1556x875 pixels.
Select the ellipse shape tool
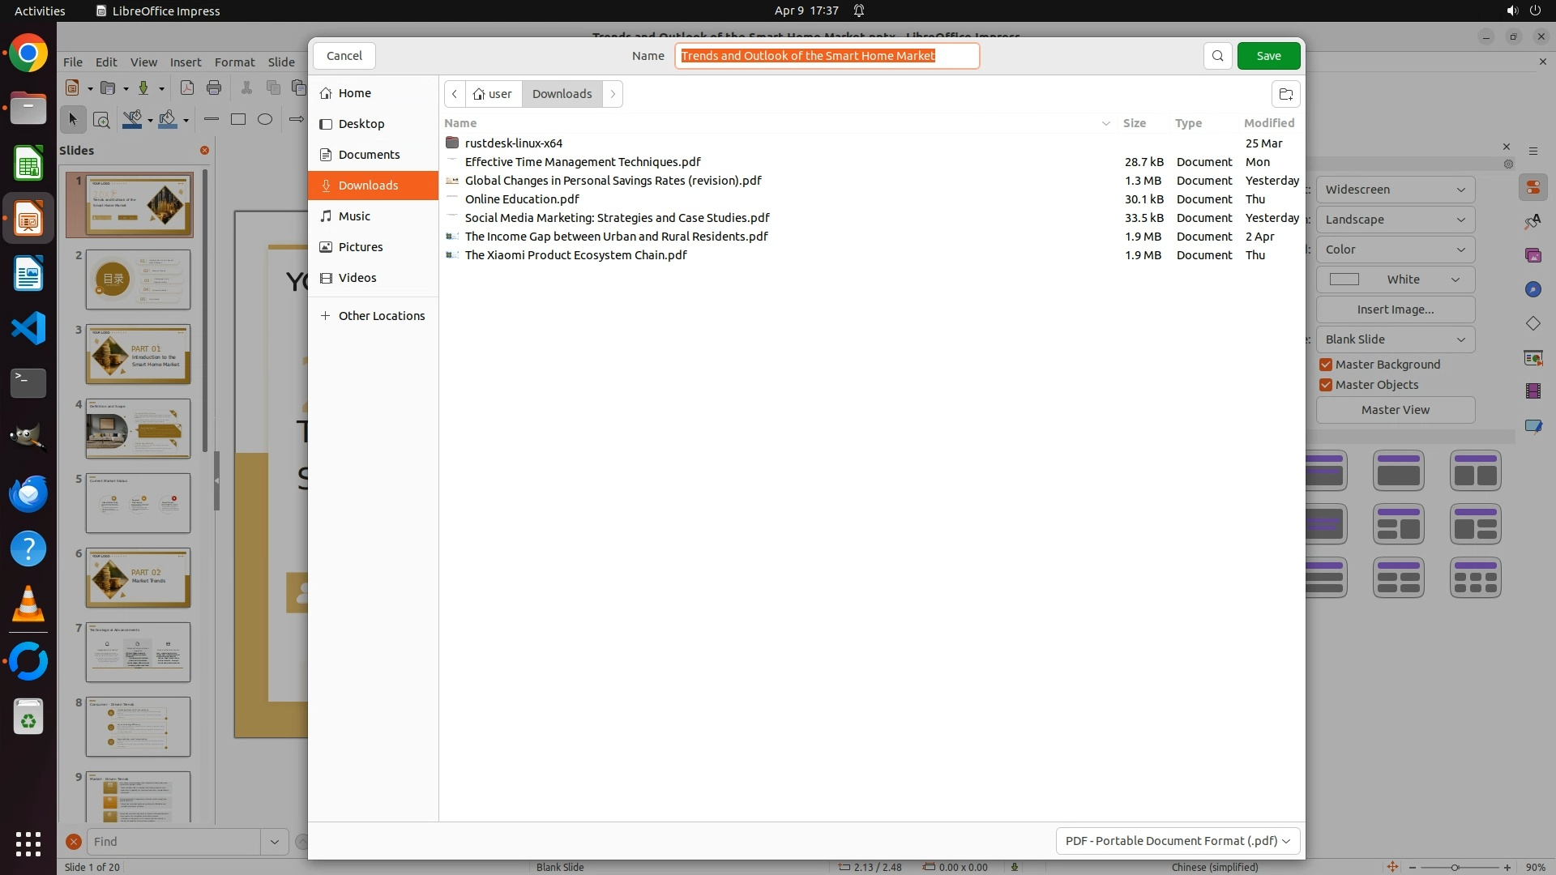[265, 119]
